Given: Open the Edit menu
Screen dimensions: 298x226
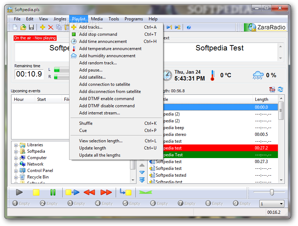Looking at the screenshot, I should [x=30, y=19].
